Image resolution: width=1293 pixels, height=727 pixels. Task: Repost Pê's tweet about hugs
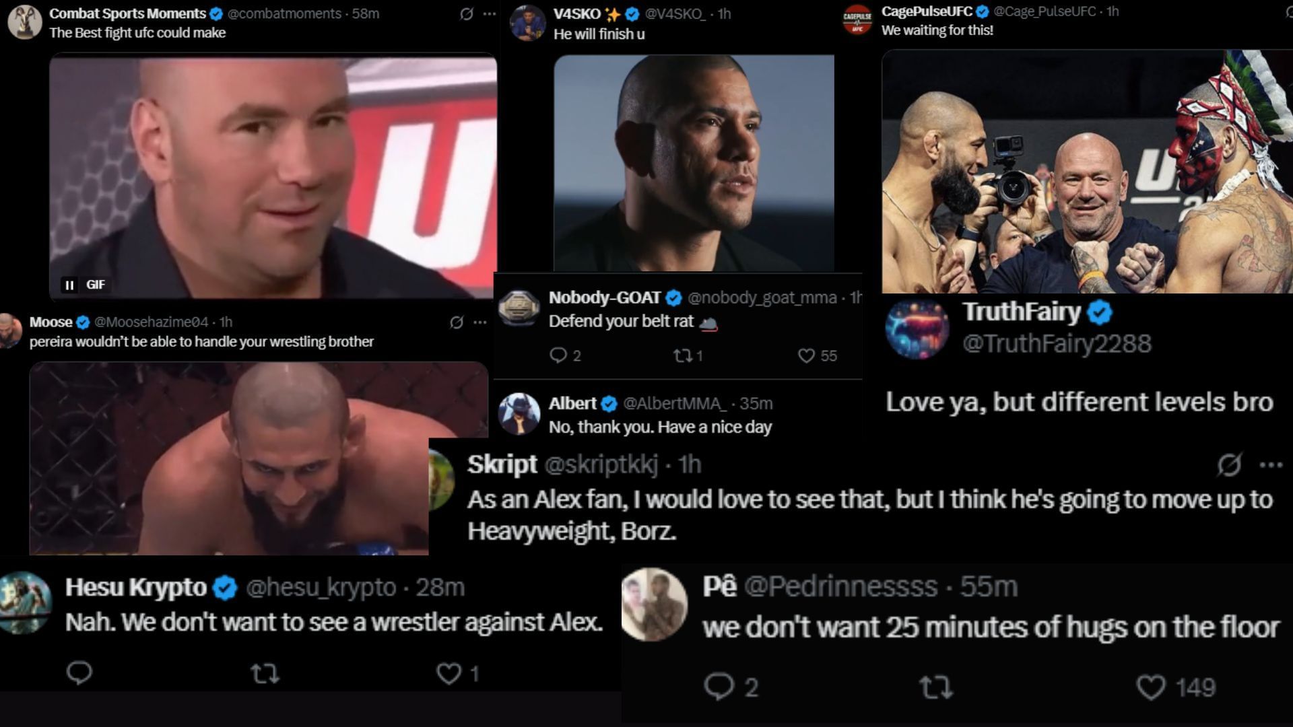935,687
